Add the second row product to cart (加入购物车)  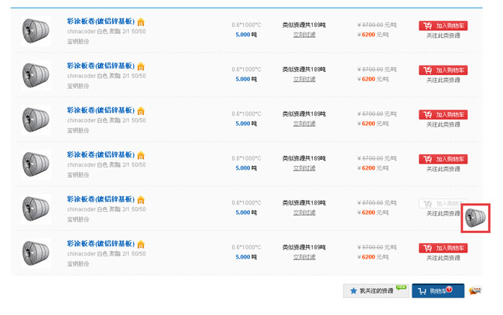coord(443,70)
